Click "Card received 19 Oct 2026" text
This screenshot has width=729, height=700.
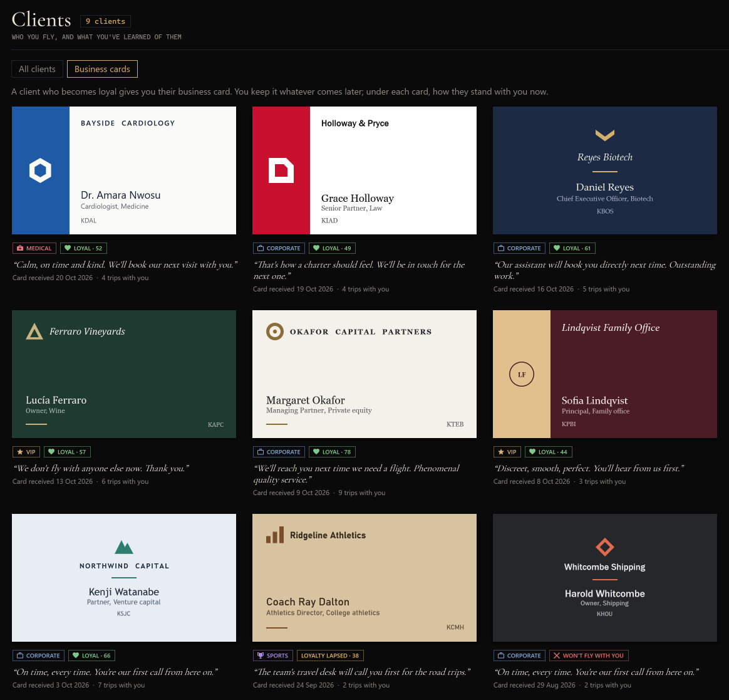[293, 289]
